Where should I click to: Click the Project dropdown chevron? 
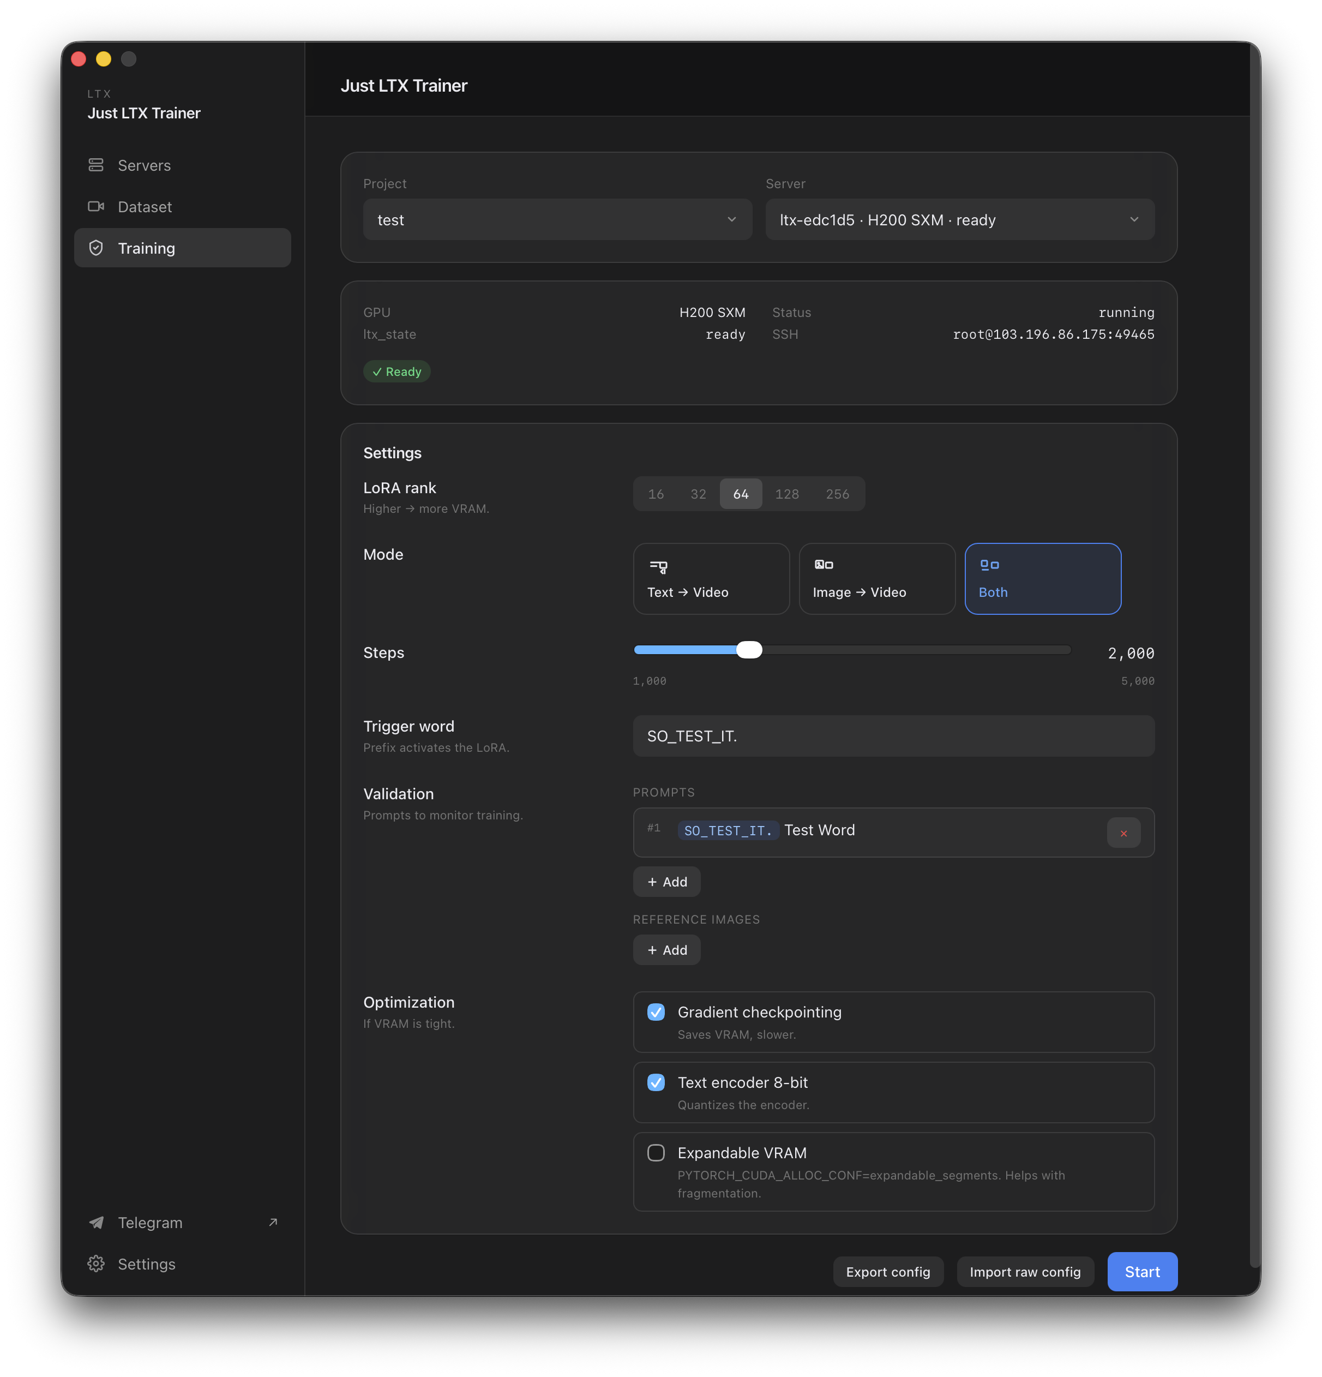click(x=731, y=220)
